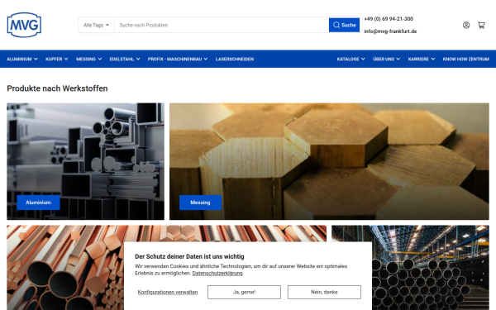
Task: Click the blue Suche search button
Action: point(344,25)
